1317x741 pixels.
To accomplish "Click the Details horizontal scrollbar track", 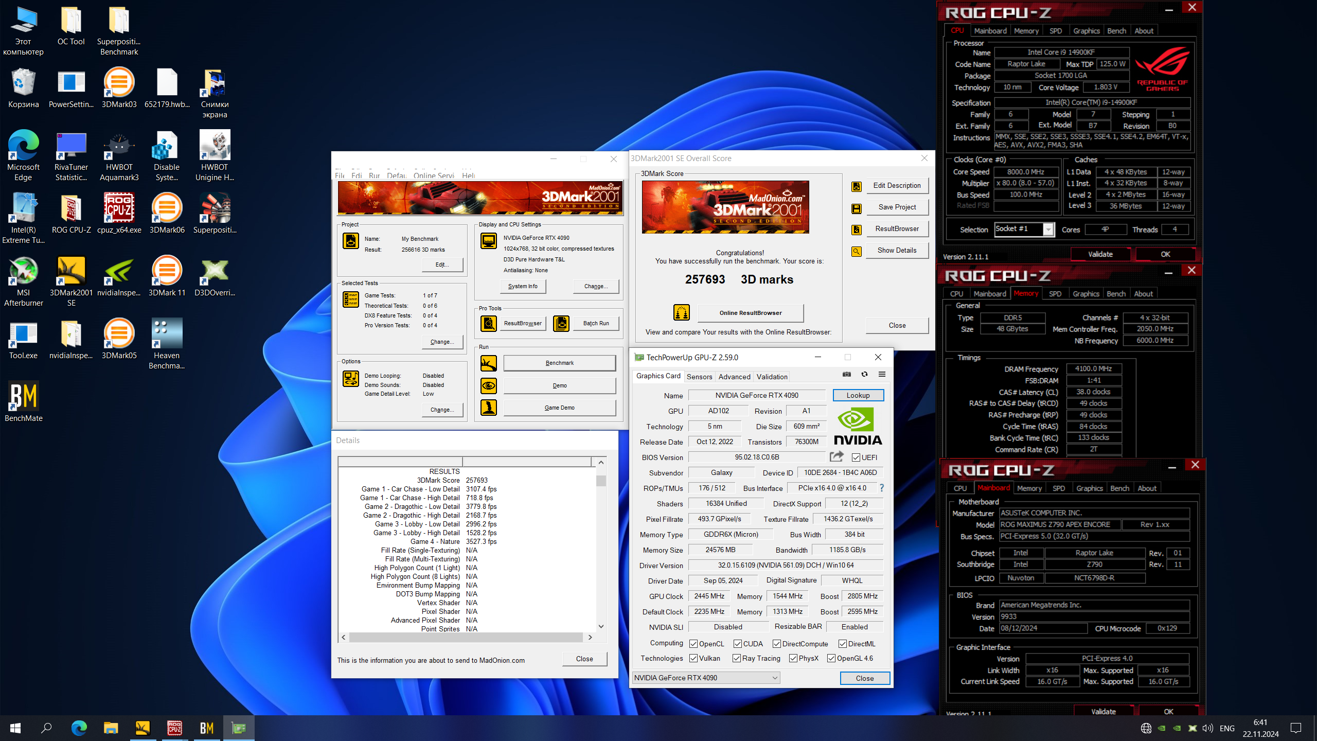I will pyautogui.click(x=466, y=637).
